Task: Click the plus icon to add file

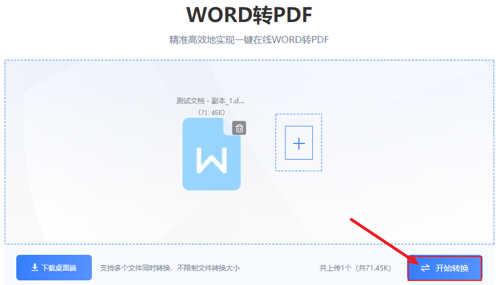Action: pyautogui.click(x=299, y=143)
